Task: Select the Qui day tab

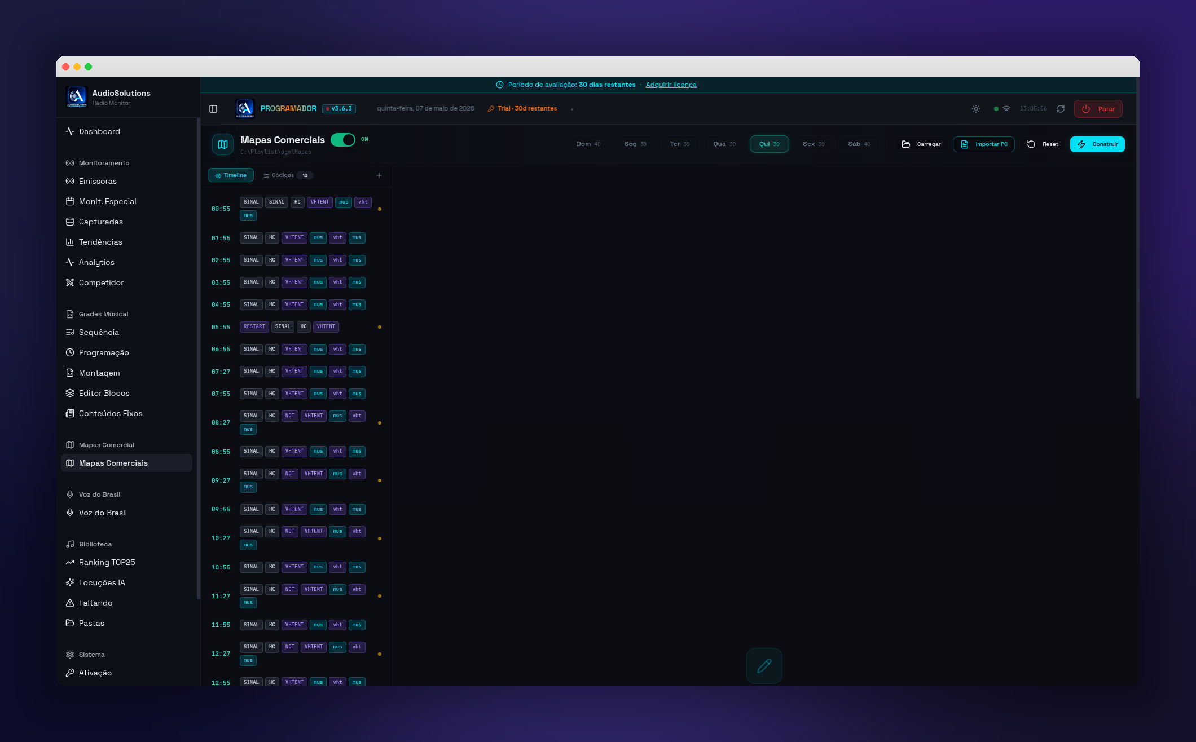Action: coord(769,144)
